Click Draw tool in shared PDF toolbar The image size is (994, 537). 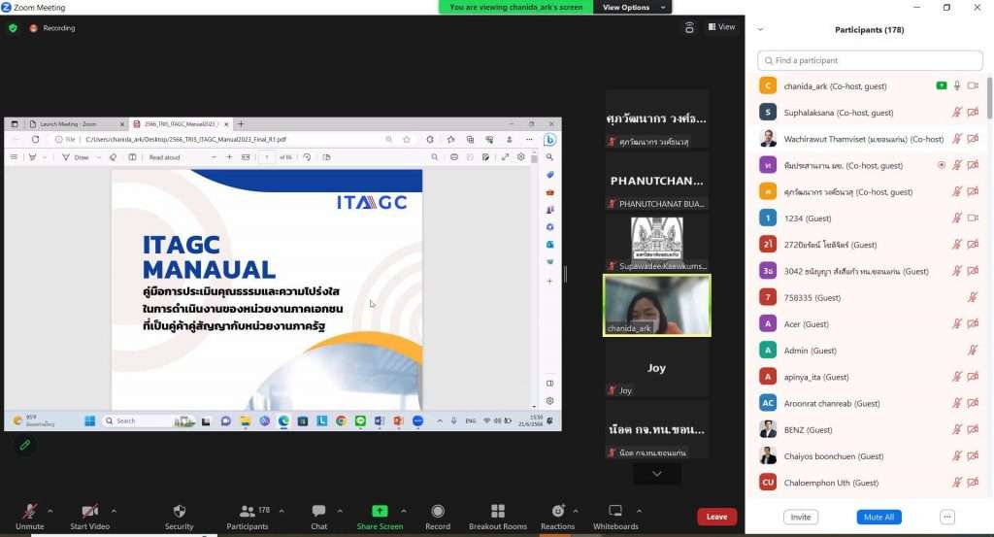click(76, 157)
